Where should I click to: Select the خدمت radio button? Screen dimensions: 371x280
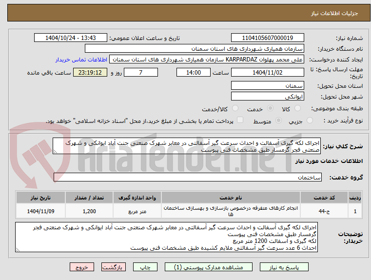(x=270, y=108)
